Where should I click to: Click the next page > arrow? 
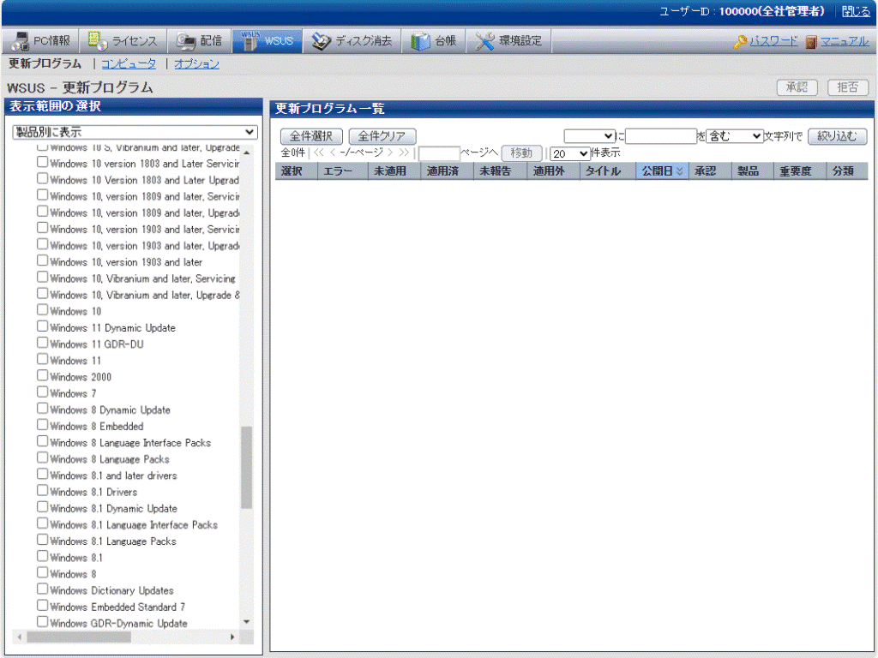390,153
